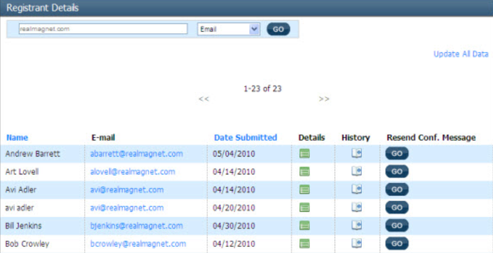View history icon for Art Lovell
Viewport: 493px width, 253px height.
pos(356,171)
